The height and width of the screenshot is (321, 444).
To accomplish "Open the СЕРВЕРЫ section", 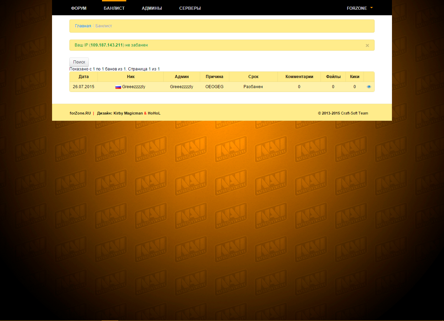I will 190,8.
